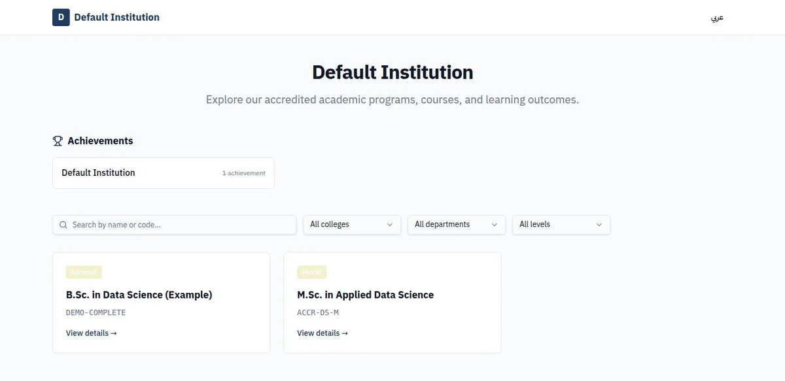
Task: Click the Default Institution logo D icon
Action: point(61,17)
